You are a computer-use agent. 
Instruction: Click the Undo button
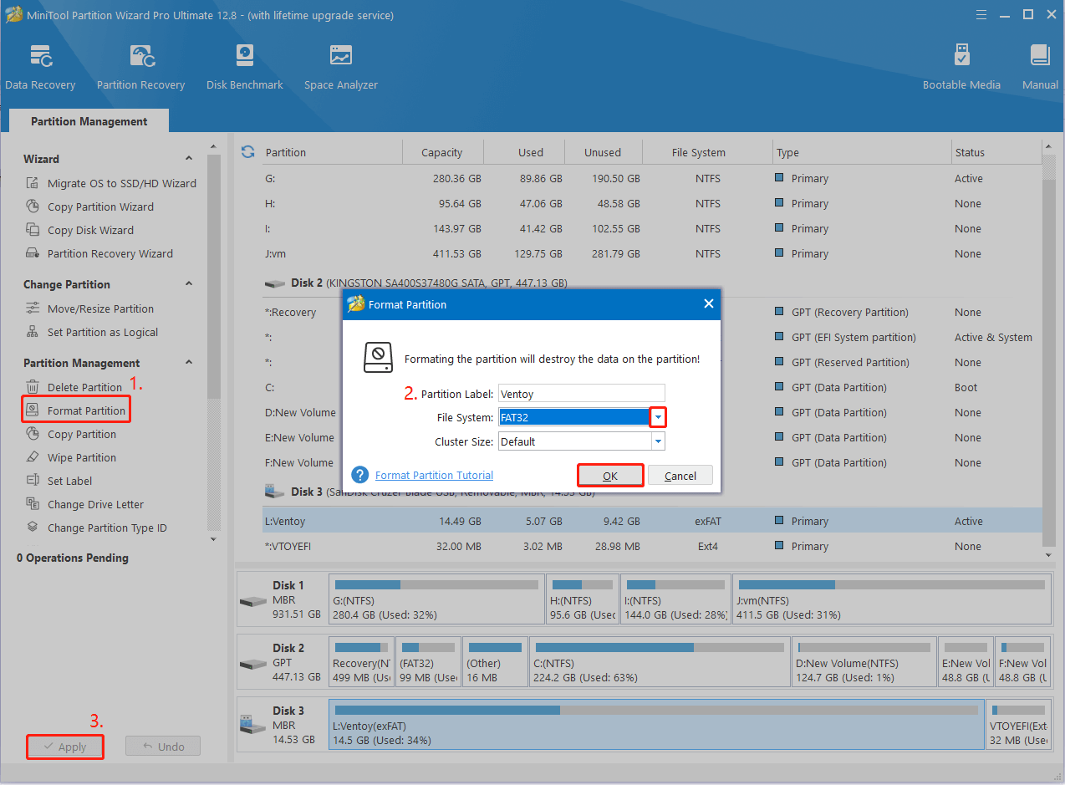tap(163, 747)
